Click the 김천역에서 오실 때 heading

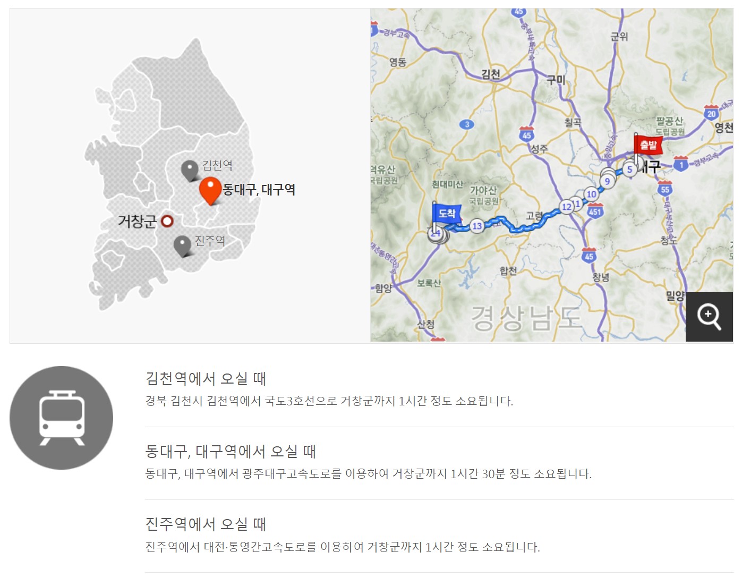(206, 379)
